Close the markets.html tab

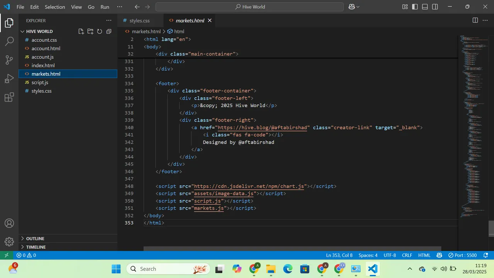(210, 20)
